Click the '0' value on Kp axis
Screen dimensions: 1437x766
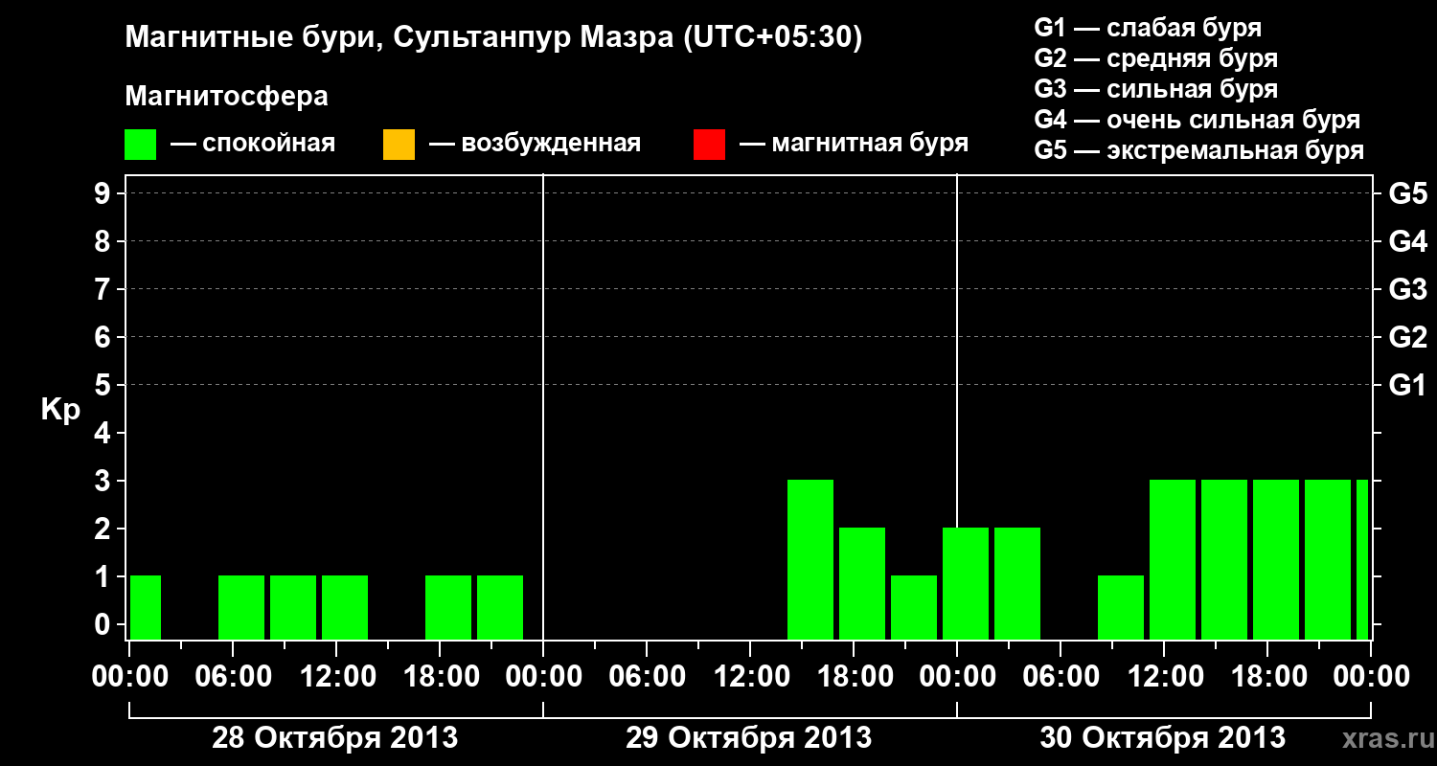click(104, 624)
